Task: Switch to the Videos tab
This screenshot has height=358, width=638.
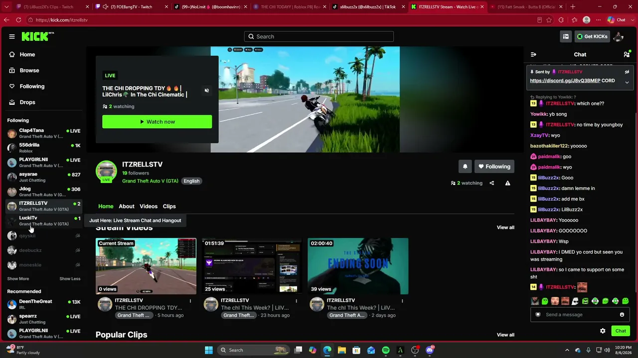Action: [149, 206]
